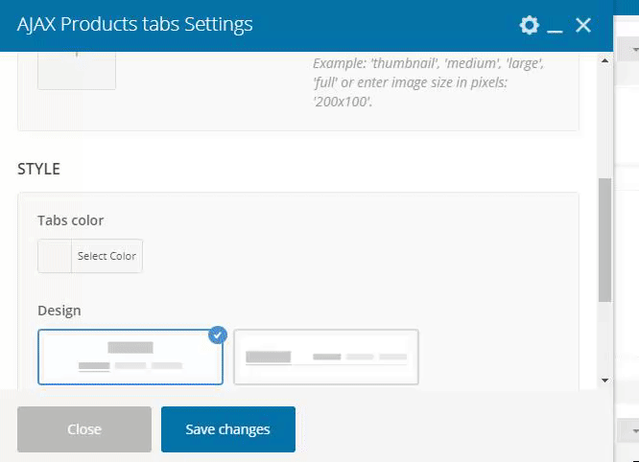Click the scrollbar down arrow in the dialog
This screenshot has width=639, height=462.
coord(604,381)
